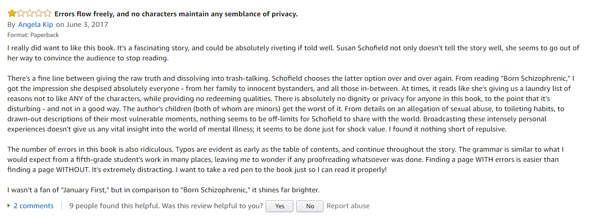The image size is (602, 217).
Task: Click the closing line about "January First"
Action: point(163,191)
